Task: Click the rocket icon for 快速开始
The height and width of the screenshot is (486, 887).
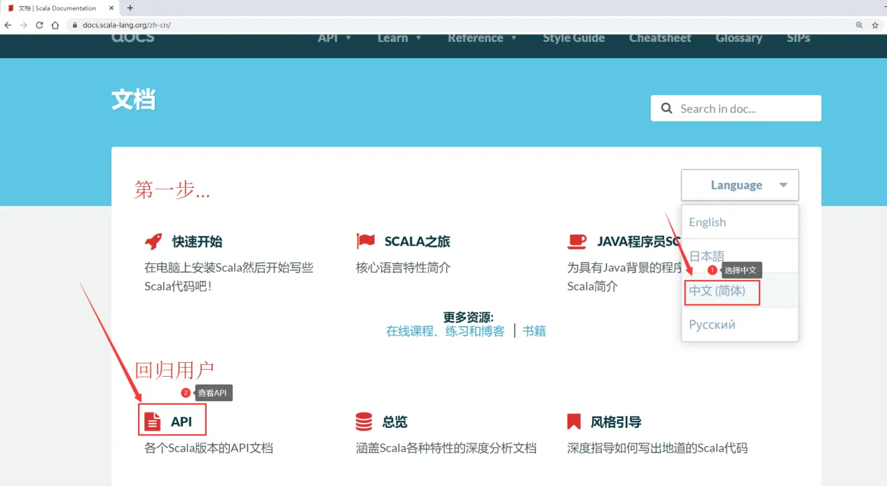Action: [153, 242]
